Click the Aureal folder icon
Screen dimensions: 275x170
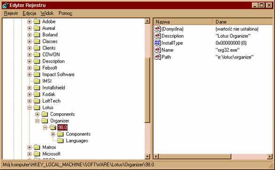pyautogui.click(x=37, y=28)
